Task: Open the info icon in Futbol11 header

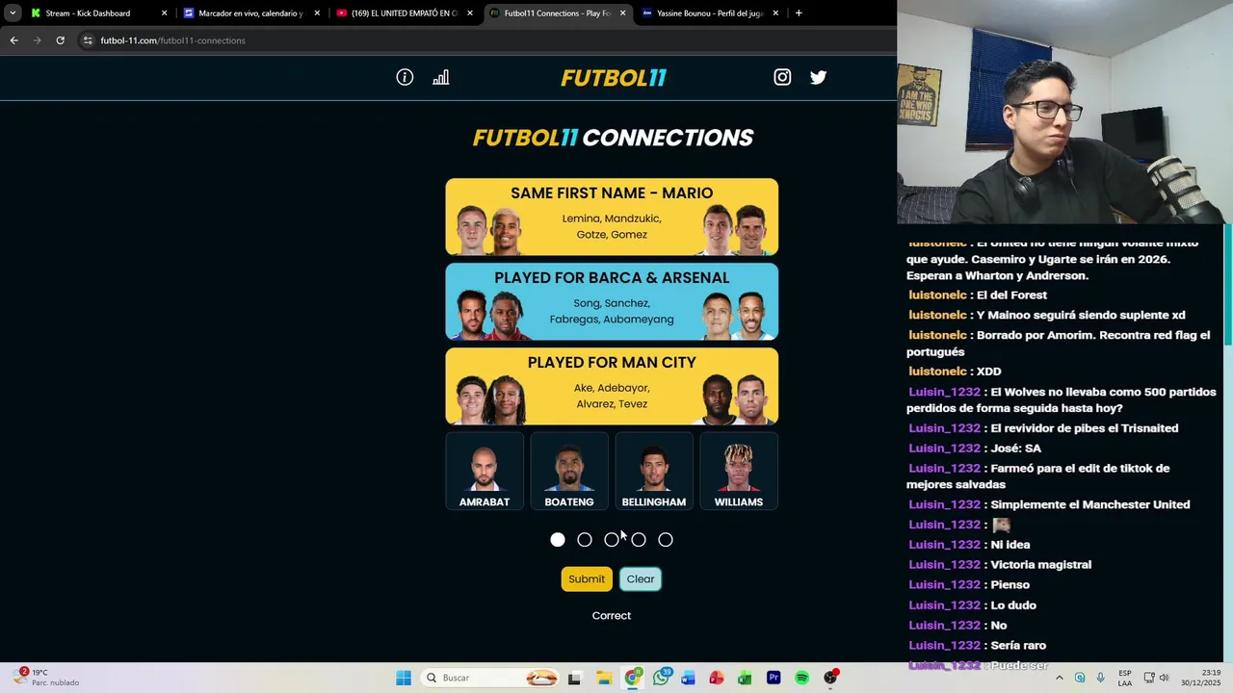Action: point(405,77)
